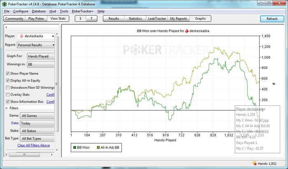
Task: Click Clear All Filters Above link
Action: [34, 145]
